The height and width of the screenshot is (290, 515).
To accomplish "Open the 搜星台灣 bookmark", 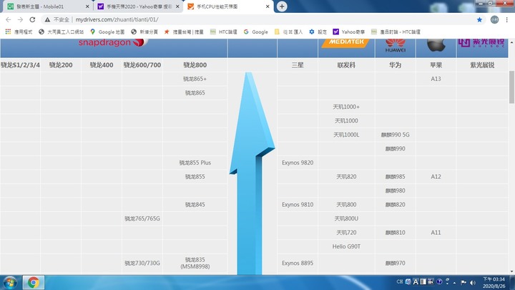I will (x=184, y=32).
